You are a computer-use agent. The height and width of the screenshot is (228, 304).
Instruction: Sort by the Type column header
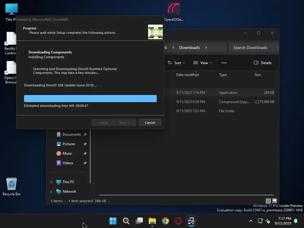pos(223,75)
